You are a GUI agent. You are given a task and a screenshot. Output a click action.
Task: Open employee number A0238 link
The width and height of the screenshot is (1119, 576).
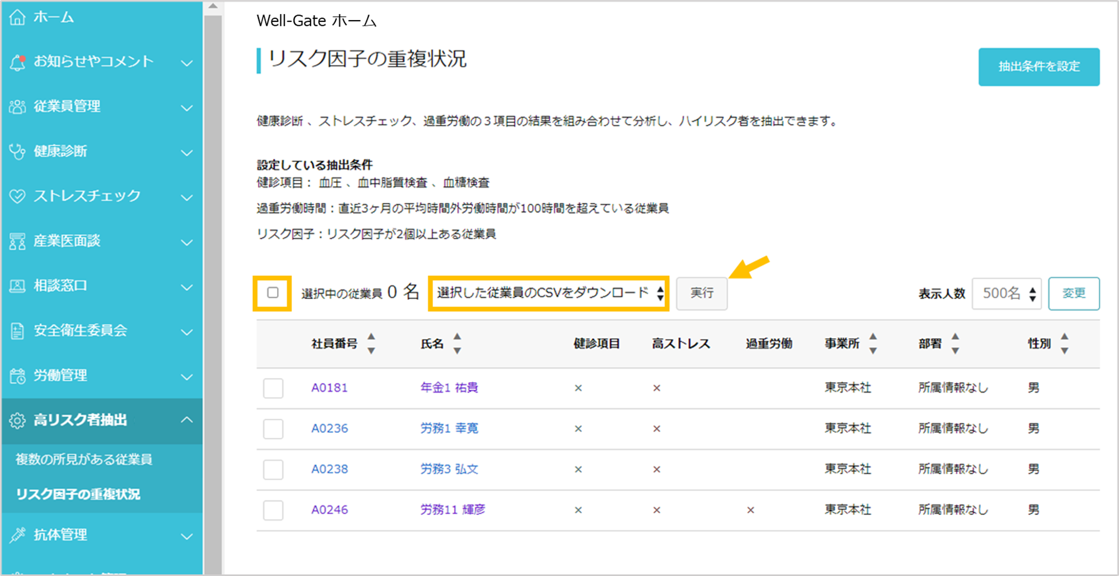330,469
